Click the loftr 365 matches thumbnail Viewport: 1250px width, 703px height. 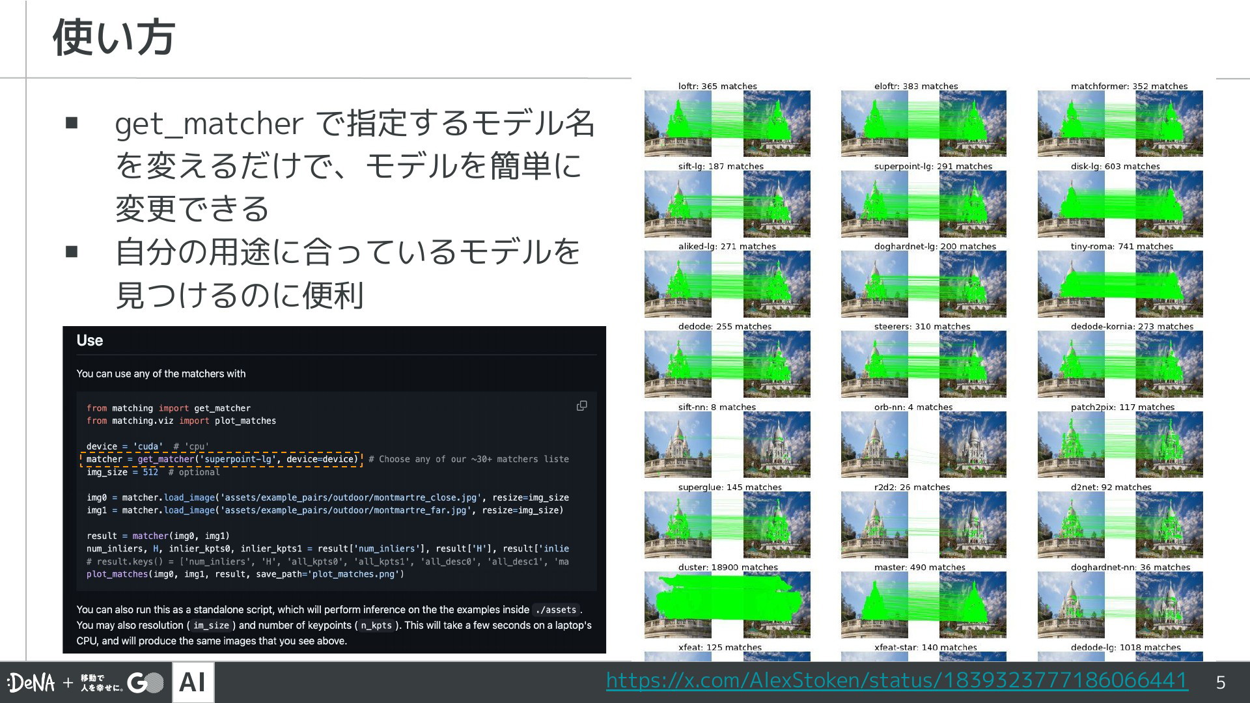pos(727,124)
